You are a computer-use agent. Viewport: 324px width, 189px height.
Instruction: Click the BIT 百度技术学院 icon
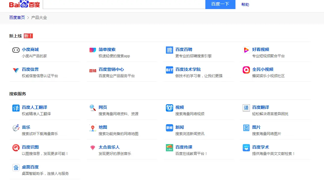pyautogui.click(x=170, y=70)
